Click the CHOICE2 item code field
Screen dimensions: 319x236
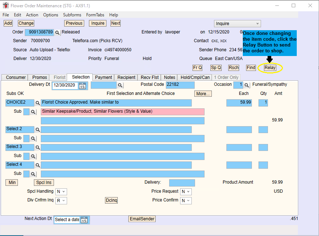[20, 103]
